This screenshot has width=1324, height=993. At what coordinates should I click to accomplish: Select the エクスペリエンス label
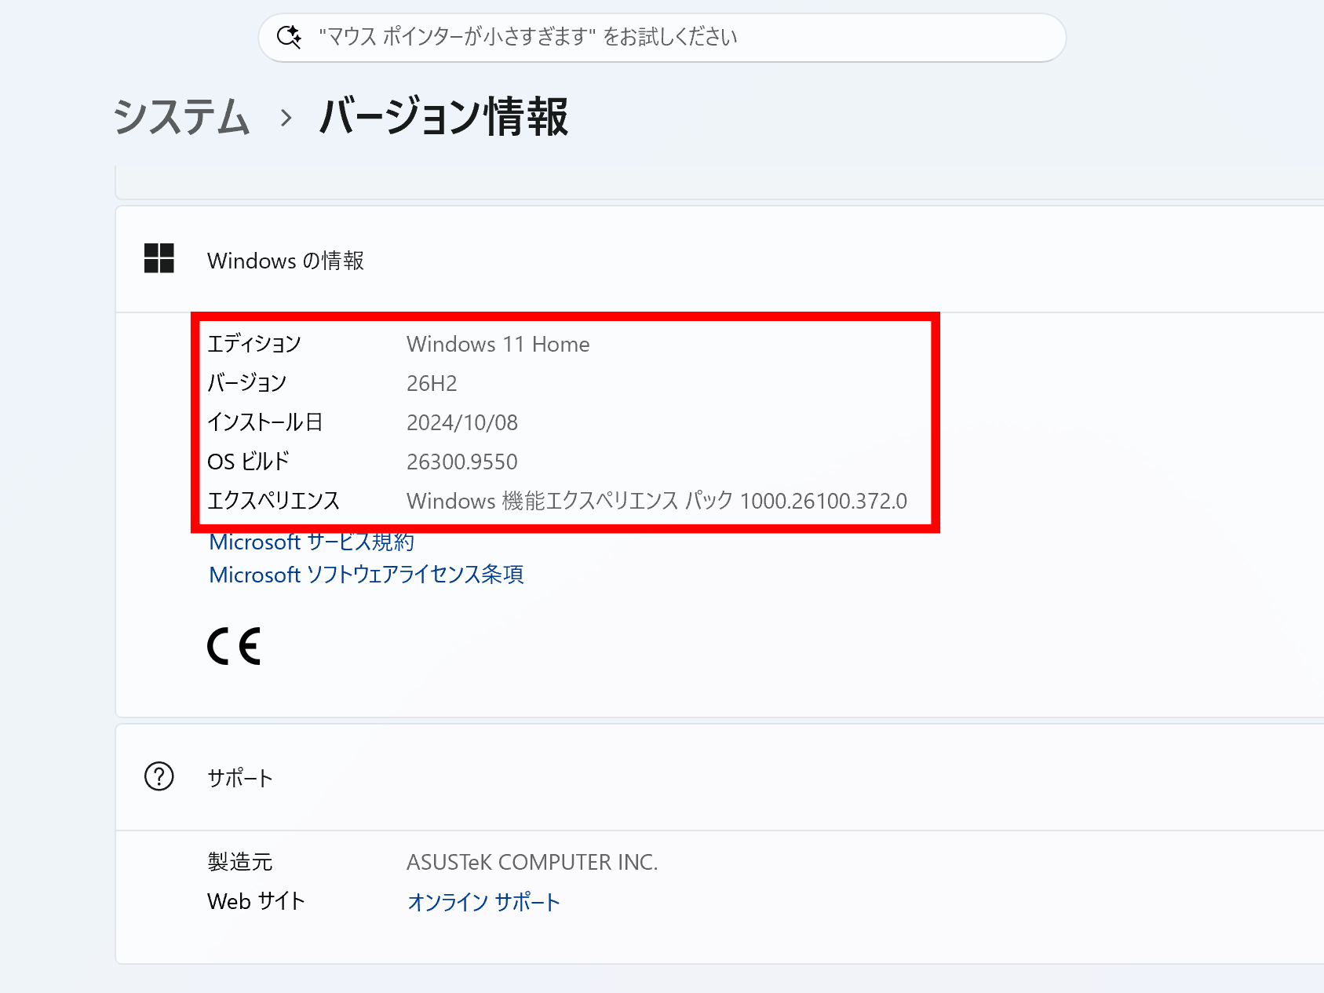coord(274,501)
